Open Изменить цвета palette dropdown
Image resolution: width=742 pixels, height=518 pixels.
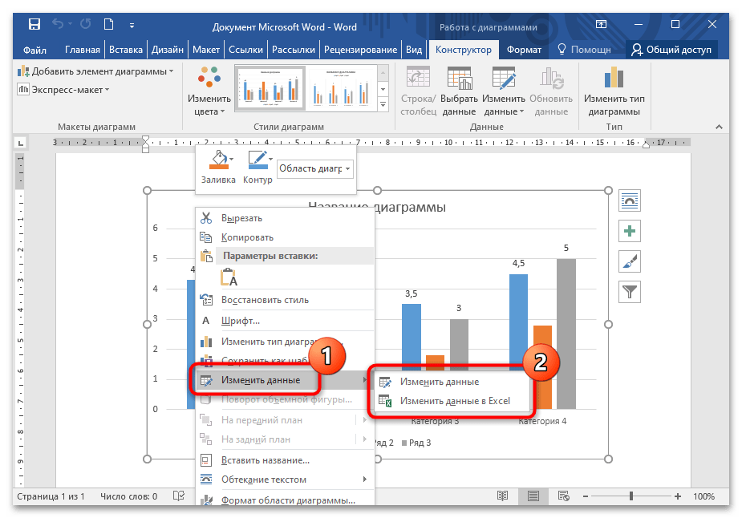[x=209, y=91]
